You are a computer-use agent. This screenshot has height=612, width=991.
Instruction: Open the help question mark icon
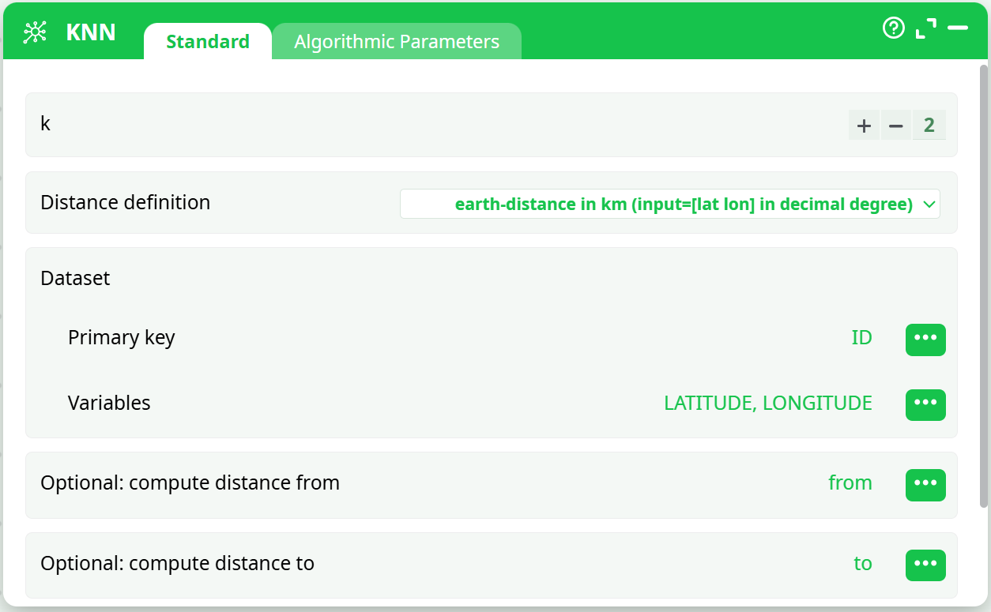click(893, 28)
